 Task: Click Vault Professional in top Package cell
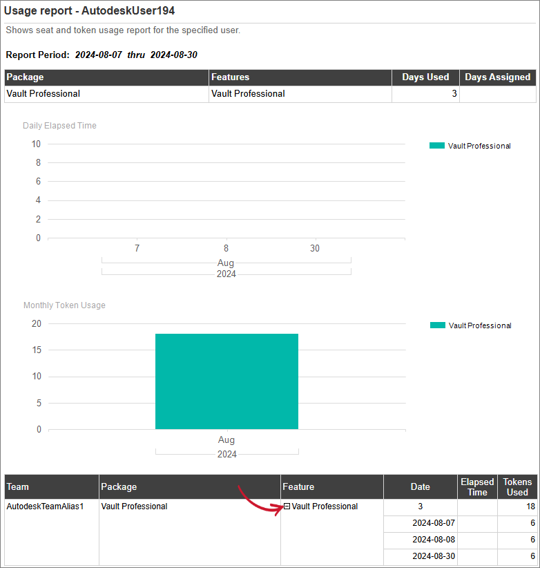click(x=43, y=93)
